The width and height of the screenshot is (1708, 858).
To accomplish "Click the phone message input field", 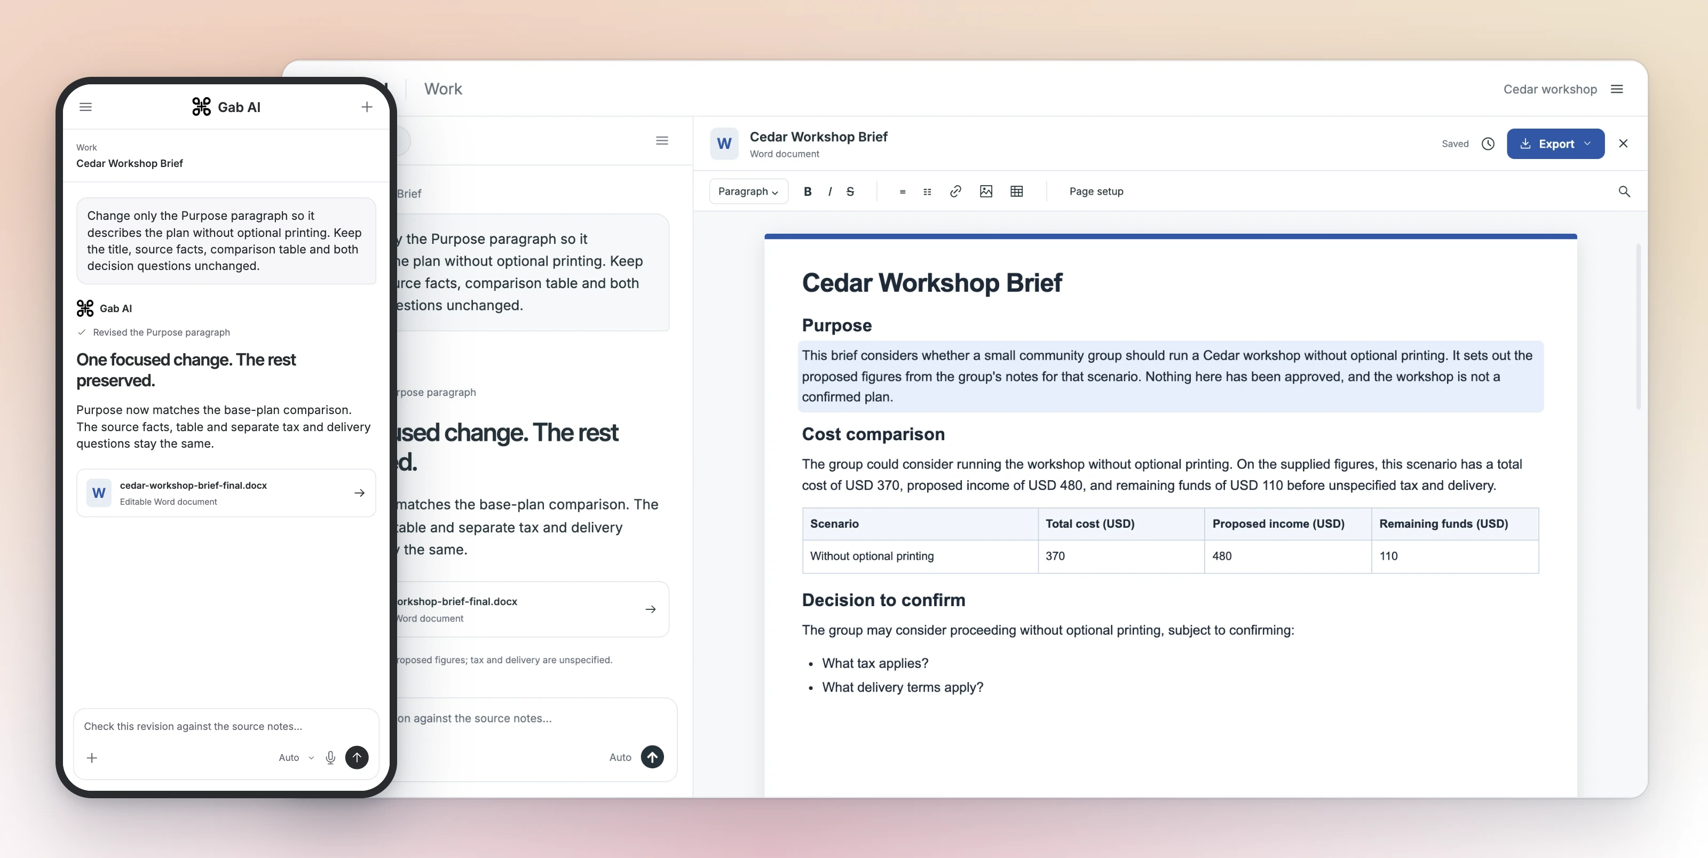I will coord(226,726).
